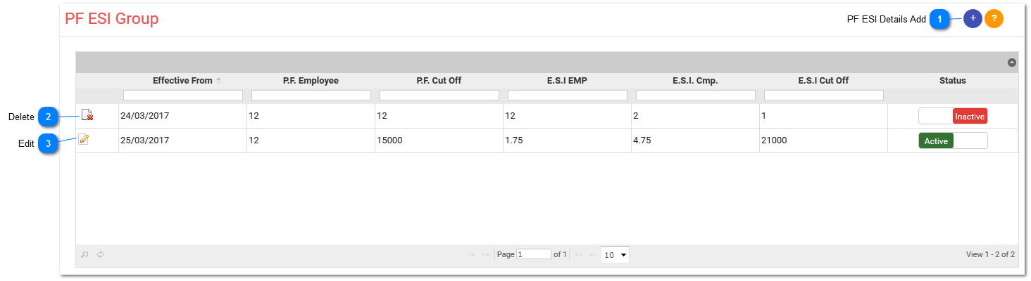Toggle the Inactive status switch
Screen dimensions: 1031x281
tap(953, 116)
